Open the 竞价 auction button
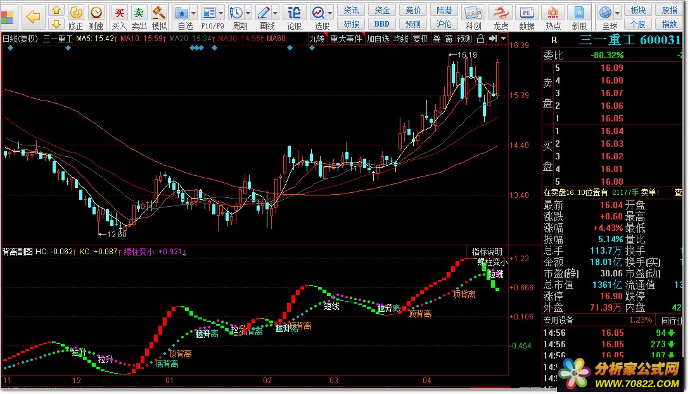 (x=413, y=10)
